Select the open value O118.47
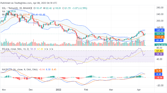This screenshot has width=167, height=93. (38, 8)
